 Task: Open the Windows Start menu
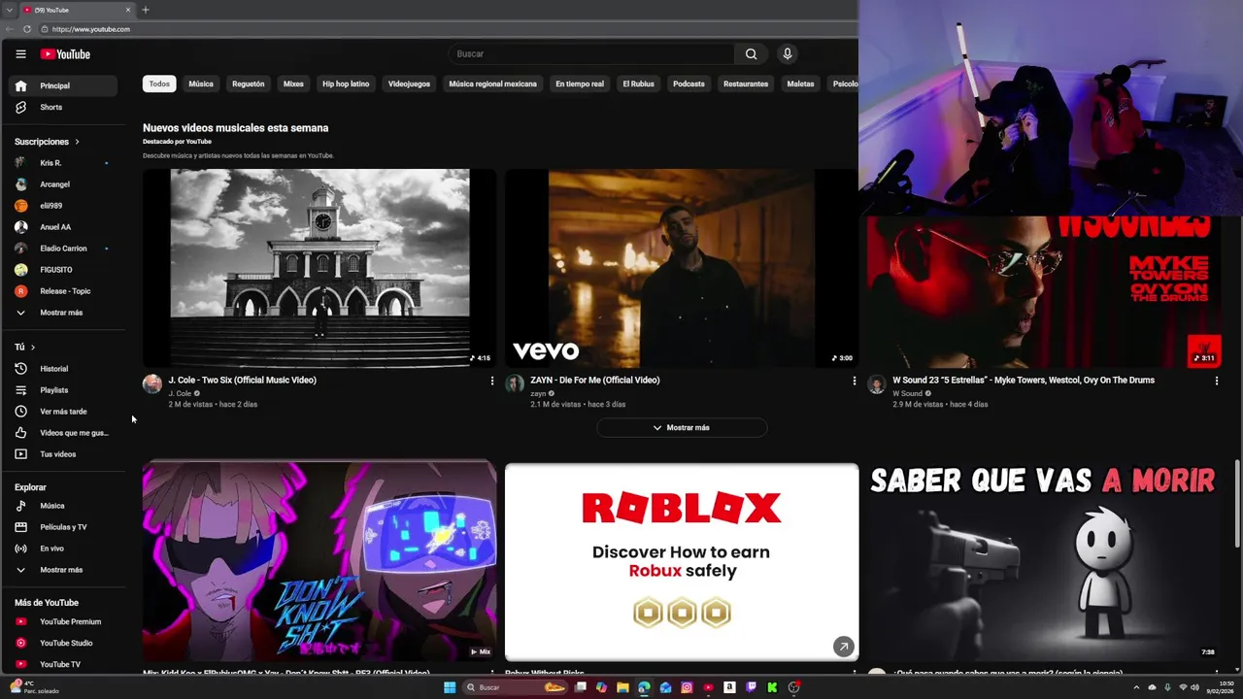coord(450,687)
